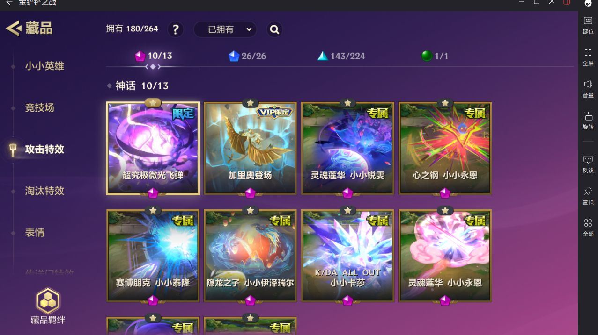Viewport: 598px width, 335px height.
Task: Open 小小英雄 category in left menu
Action: pyautogui.click(x=44, y=66)
